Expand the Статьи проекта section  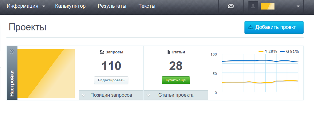(x=176, y=95)
